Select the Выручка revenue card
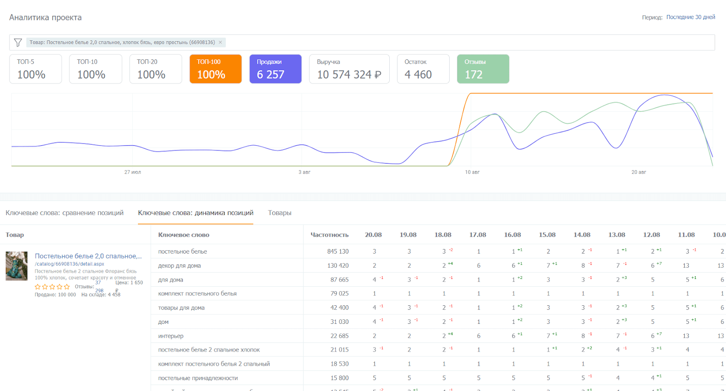 pos(349,69)
